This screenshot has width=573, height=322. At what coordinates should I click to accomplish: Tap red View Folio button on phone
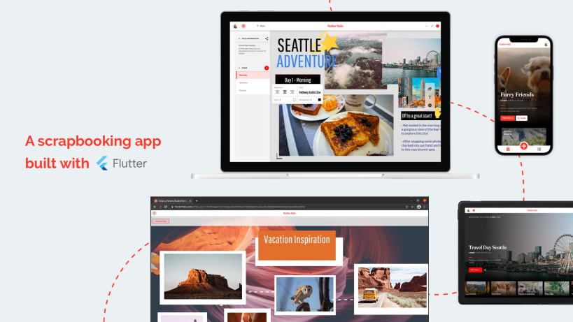(x=507, y=118)
